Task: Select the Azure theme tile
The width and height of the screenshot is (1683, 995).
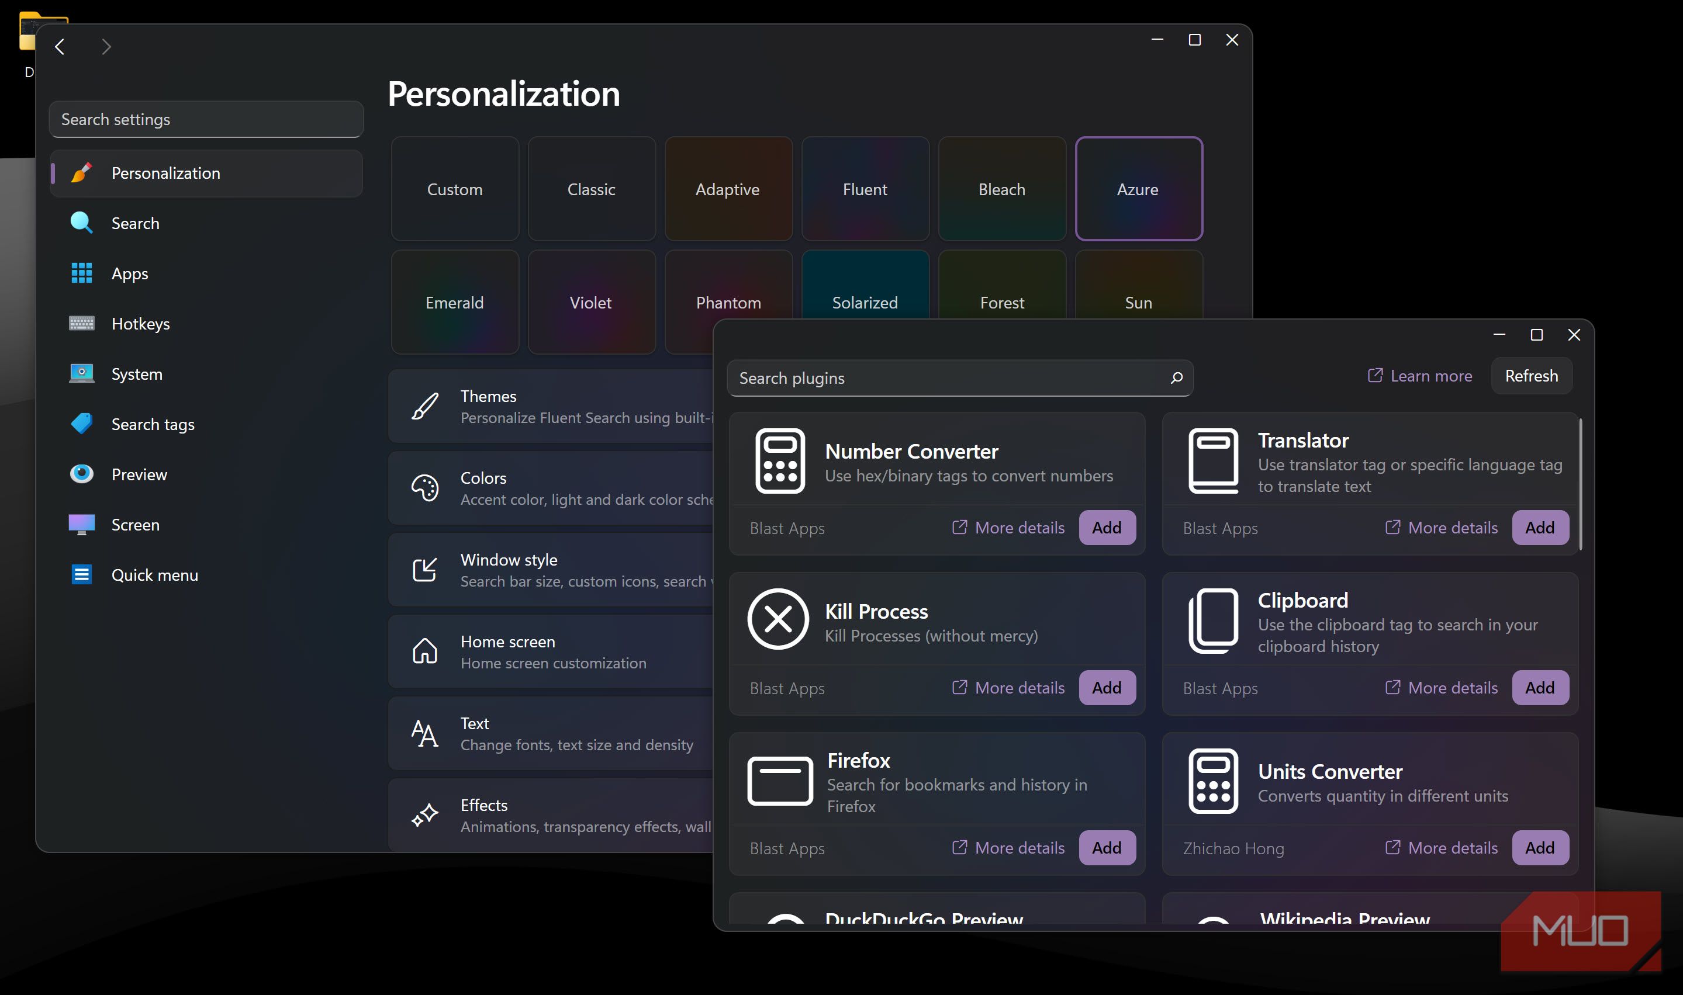Action: coord(1139,189)
